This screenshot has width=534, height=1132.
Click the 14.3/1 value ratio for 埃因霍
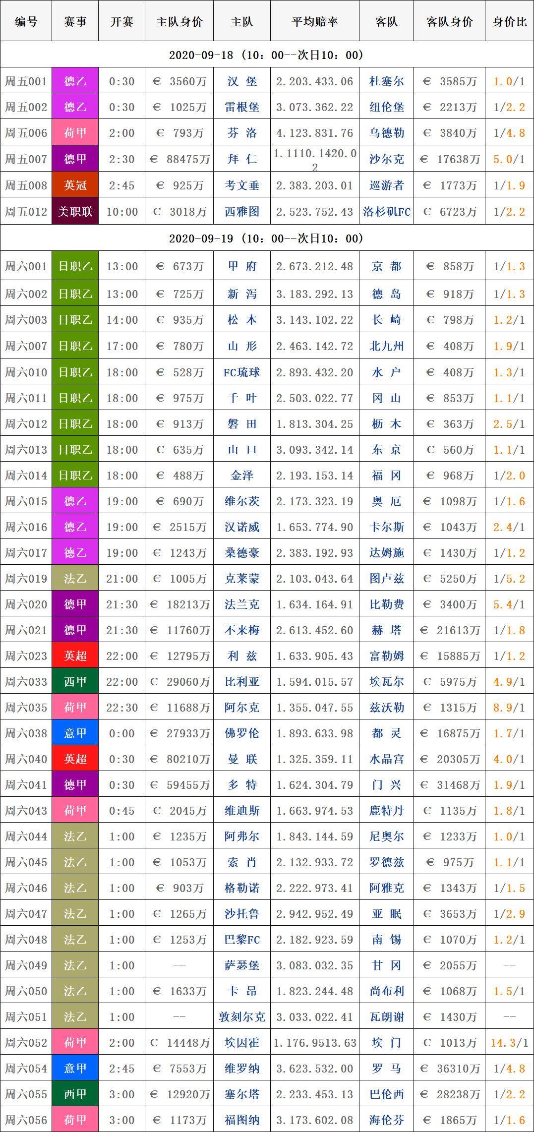(x=509, y=1043)
